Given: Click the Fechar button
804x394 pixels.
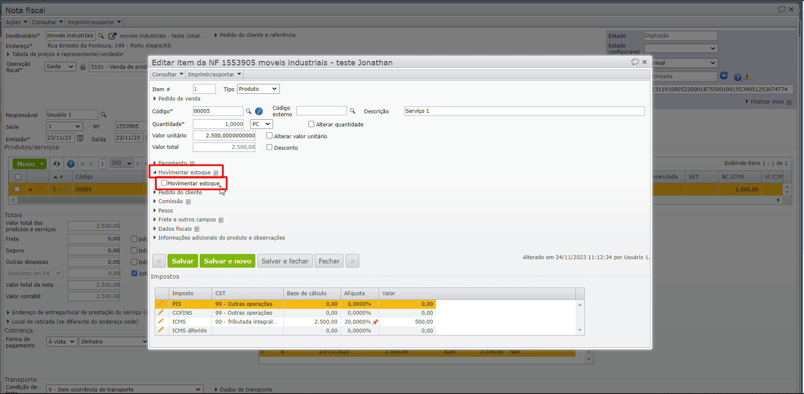Looking at the screenshot, I should [329, 261].
